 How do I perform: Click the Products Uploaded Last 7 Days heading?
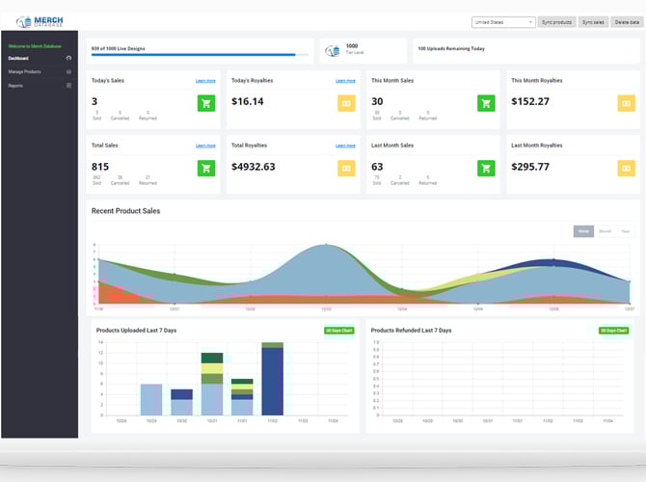(x=136, y=331)
